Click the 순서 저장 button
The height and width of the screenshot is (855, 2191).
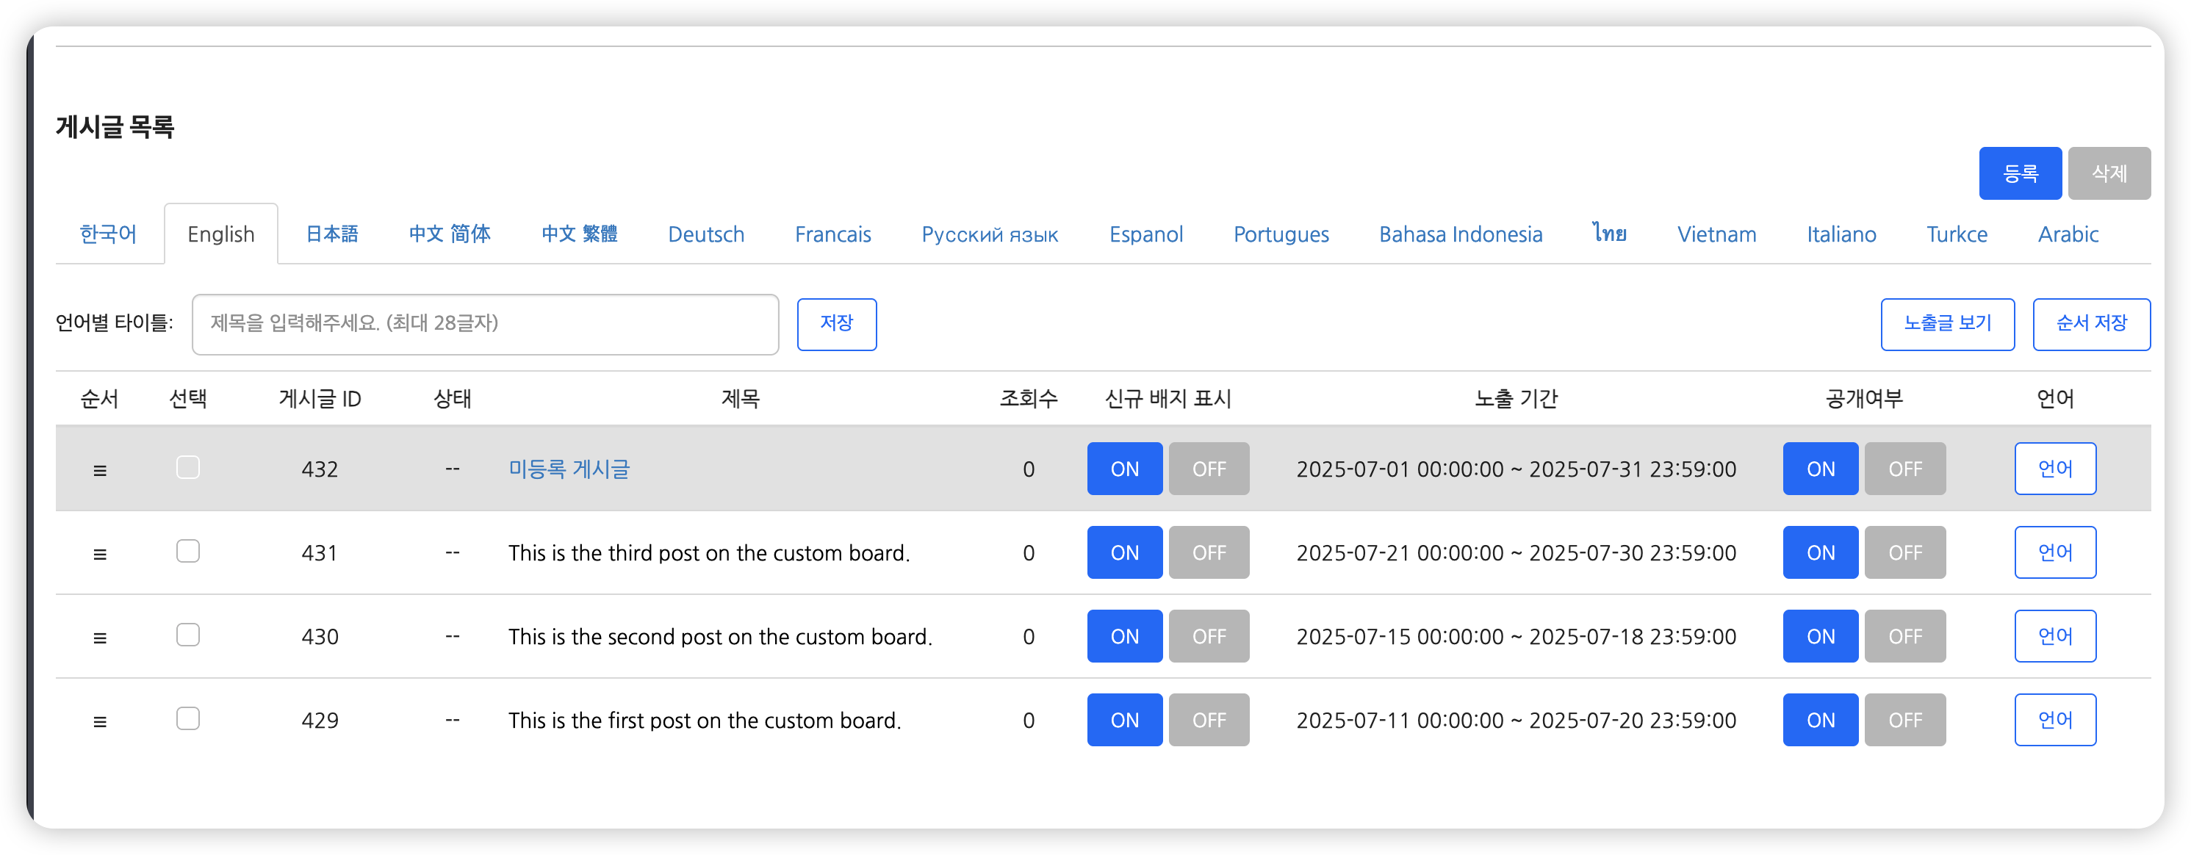coord(2090,324)
